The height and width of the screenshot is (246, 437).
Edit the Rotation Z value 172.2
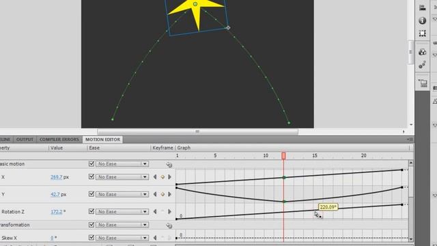point(56,212)
